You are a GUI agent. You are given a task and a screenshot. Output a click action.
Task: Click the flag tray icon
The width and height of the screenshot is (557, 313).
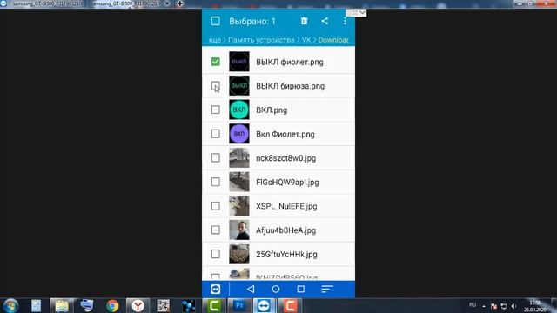coord(493,306)
